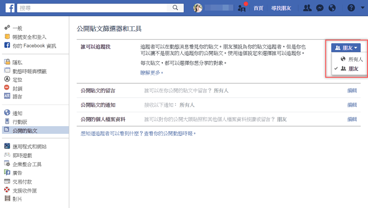Click the Facebook logo icon
This screenshot has width=368, height=208.
pos(10,8)
